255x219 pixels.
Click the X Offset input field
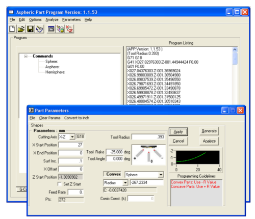point(70,169)
